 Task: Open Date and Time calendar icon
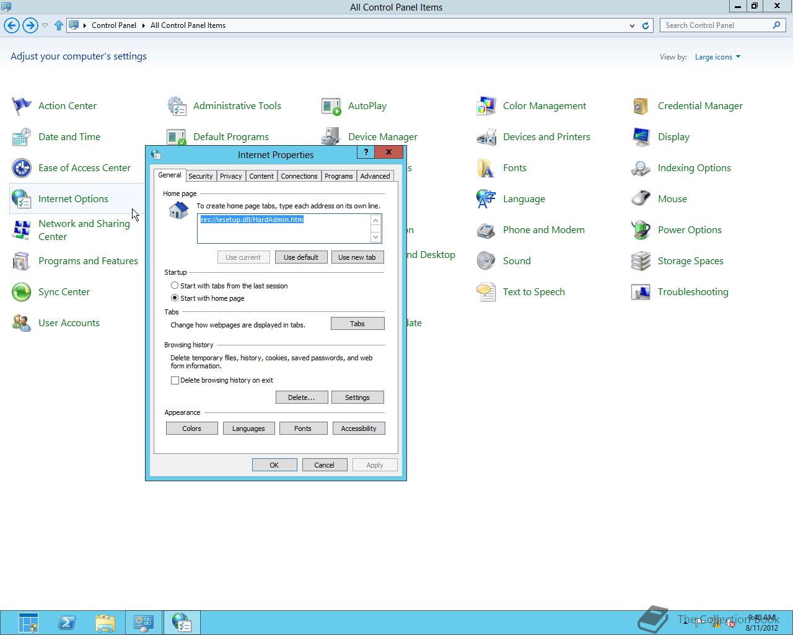coord(22,137)
